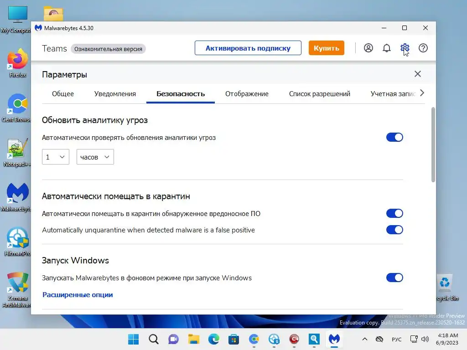Toggle launching Malwarebytes at Windows startup

tap(394, 278)
